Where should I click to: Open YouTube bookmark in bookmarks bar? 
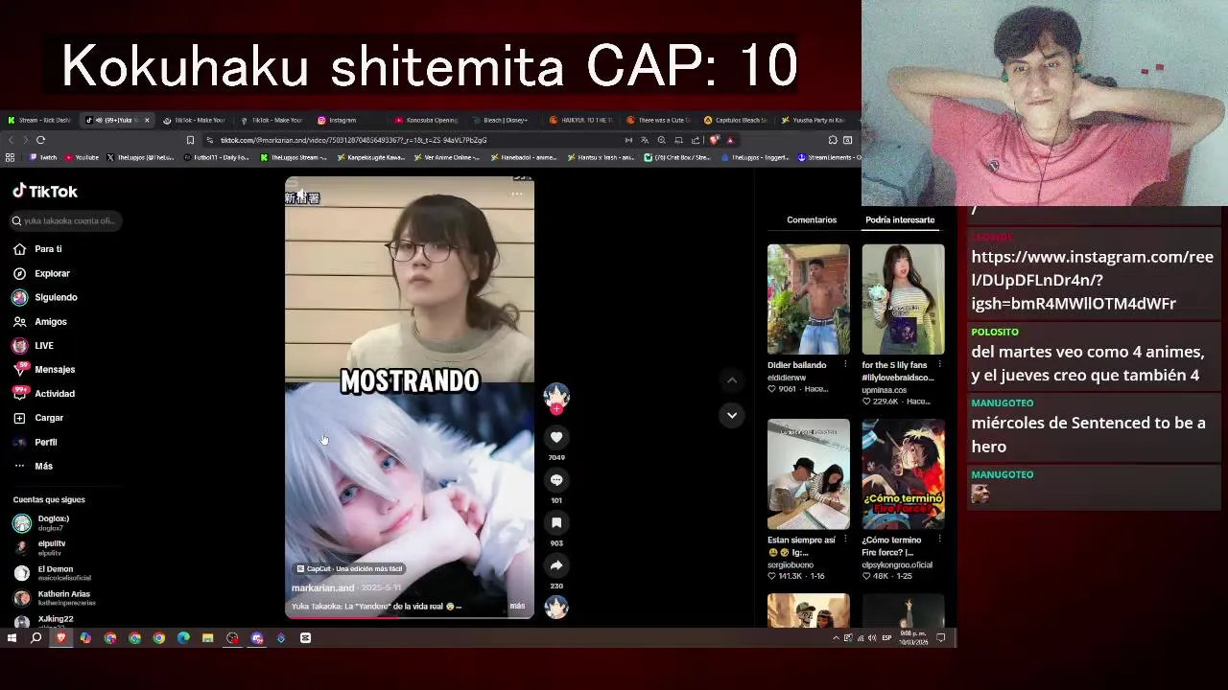tap(82, 157)
